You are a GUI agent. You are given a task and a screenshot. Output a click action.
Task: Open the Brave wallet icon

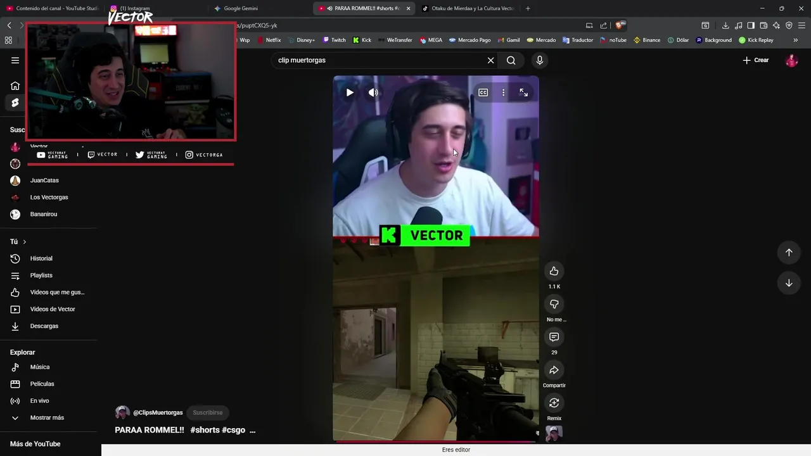point(763,25)
